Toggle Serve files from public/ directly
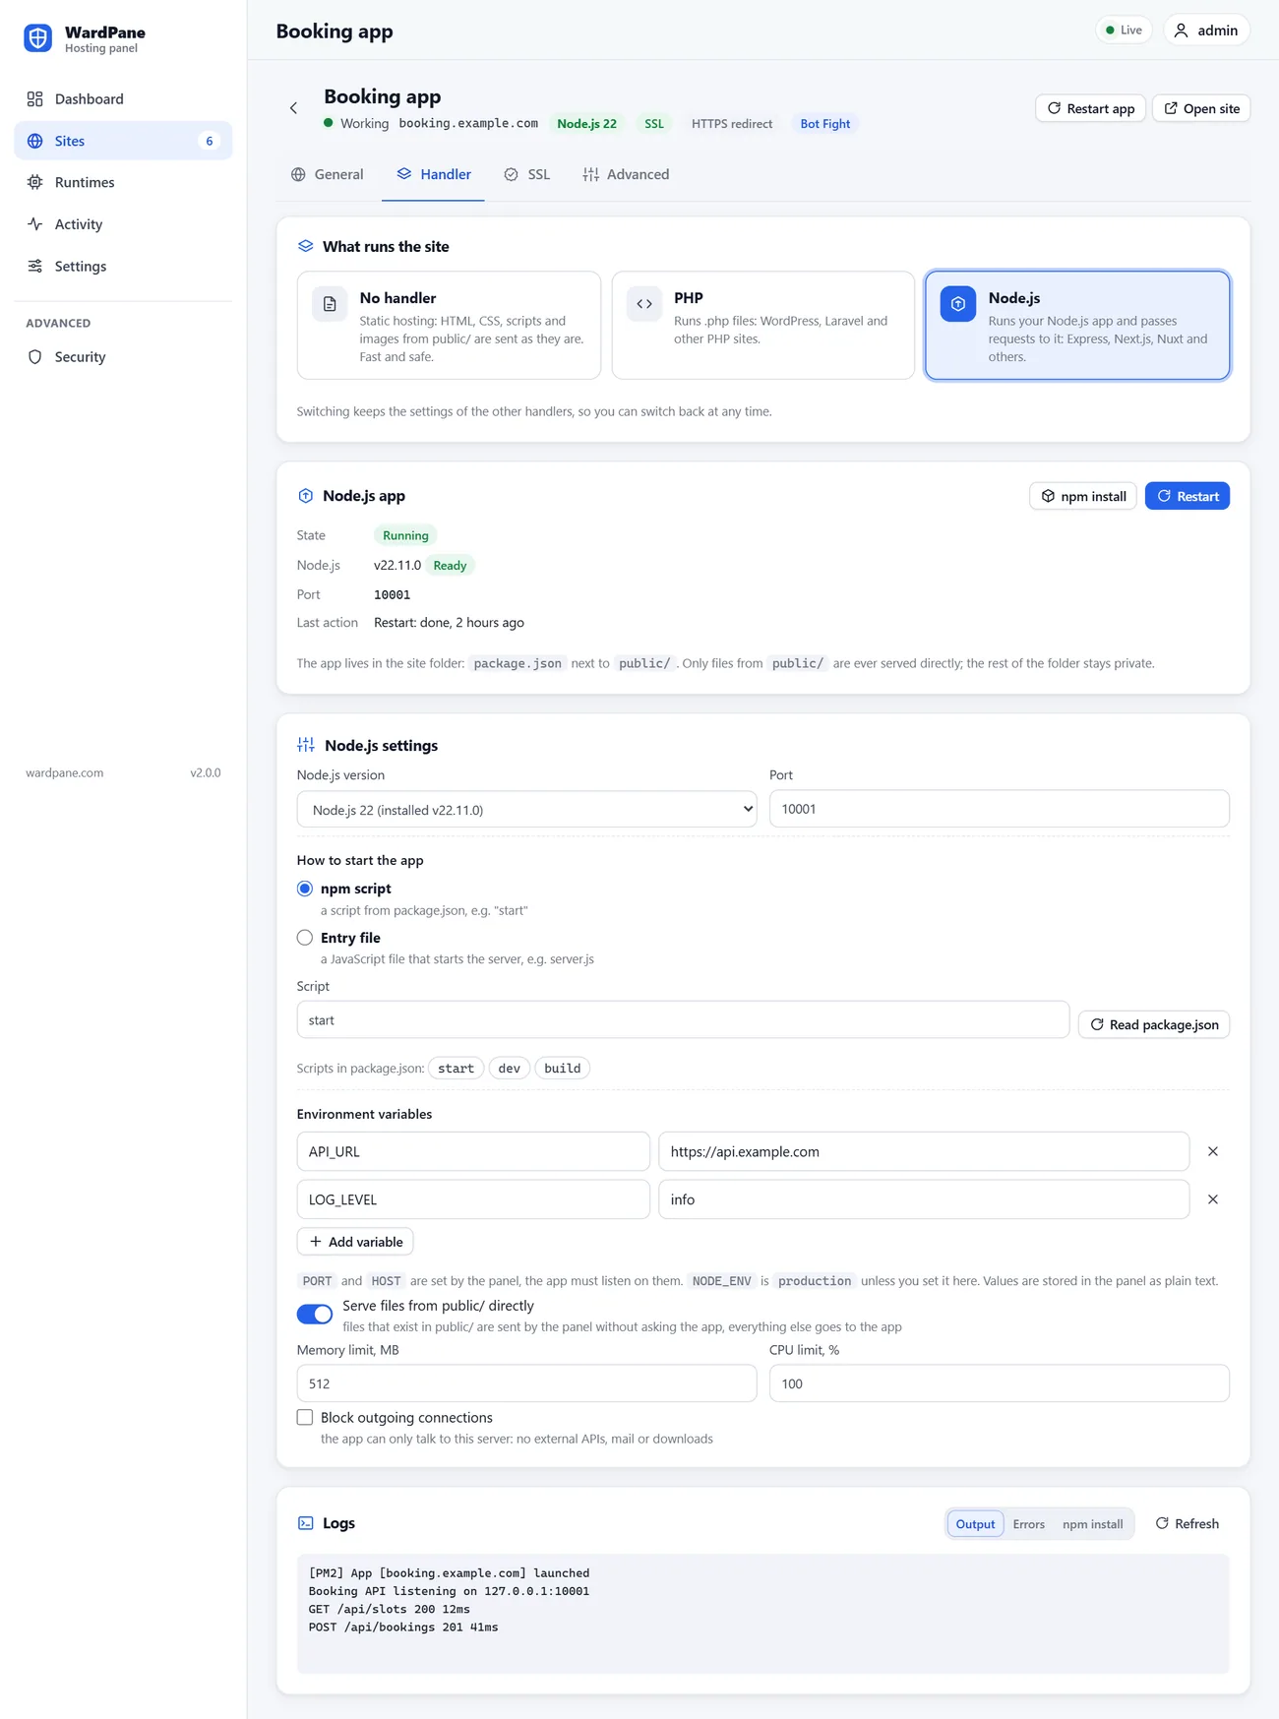 pyautogui.click(x=315, y=1315)
